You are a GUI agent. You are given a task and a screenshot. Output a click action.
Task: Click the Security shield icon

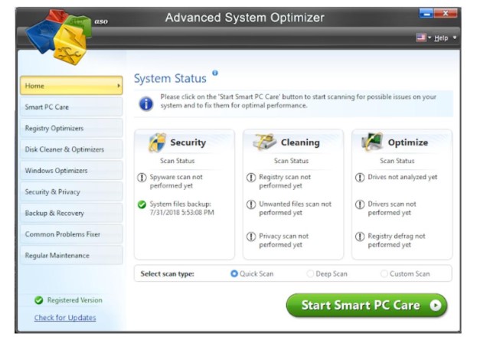click(157, 142)
